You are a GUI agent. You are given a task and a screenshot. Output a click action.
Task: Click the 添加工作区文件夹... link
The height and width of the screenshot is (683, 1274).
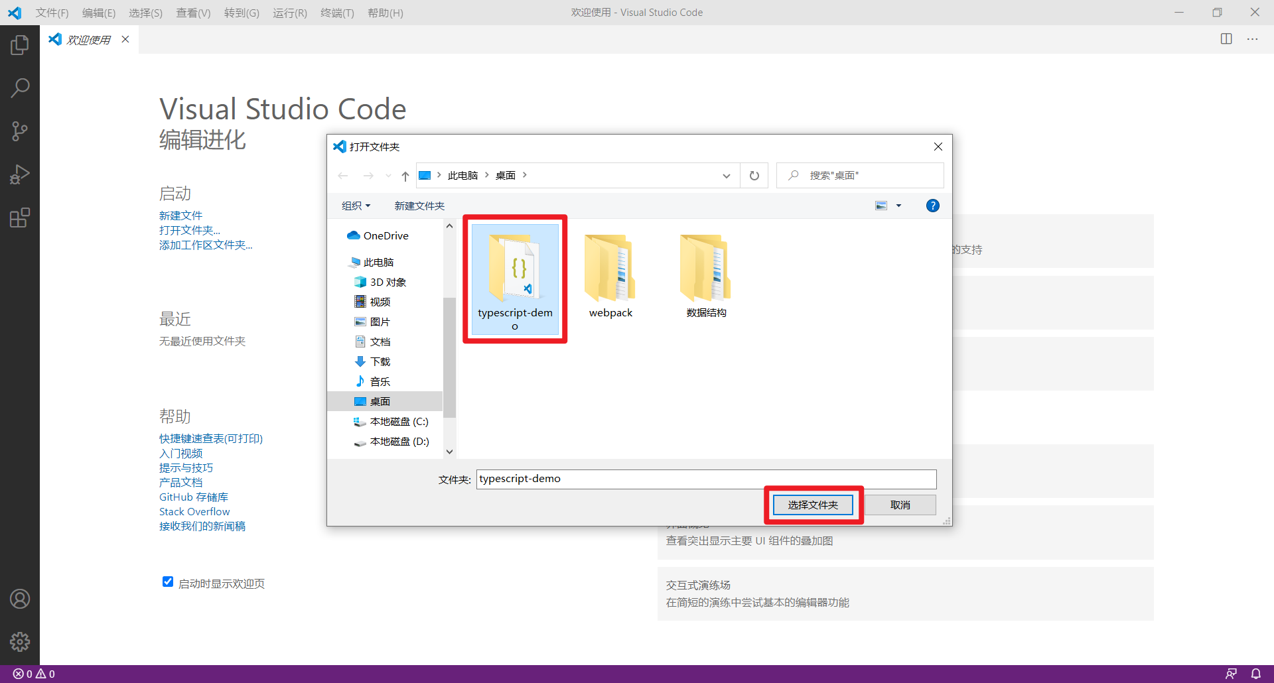206,245
